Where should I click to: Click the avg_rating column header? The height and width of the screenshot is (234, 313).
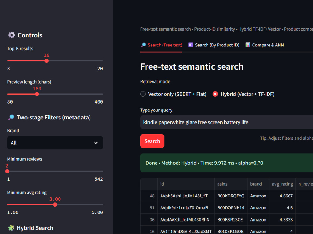[282, 184]
